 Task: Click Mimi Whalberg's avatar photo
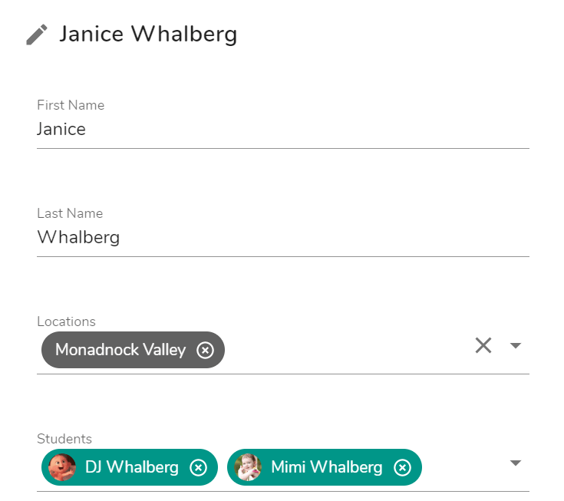[248, 467]
